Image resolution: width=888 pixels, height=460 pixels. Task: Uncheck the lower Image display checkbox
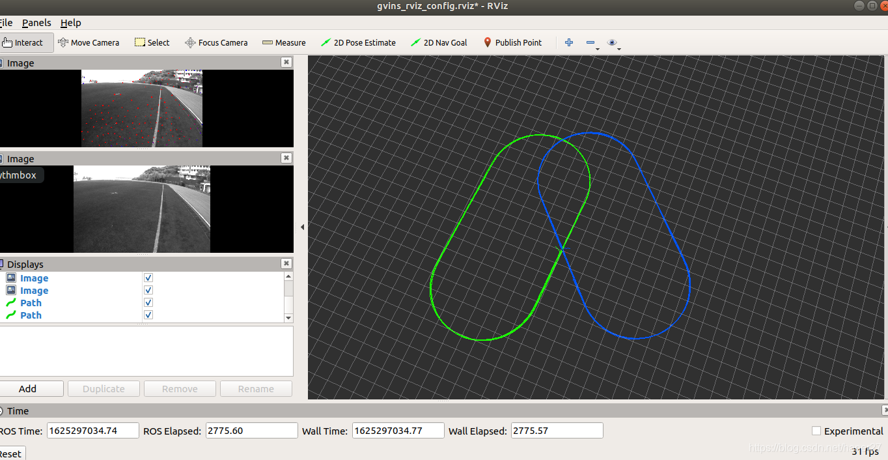click(x=148, y=291)
